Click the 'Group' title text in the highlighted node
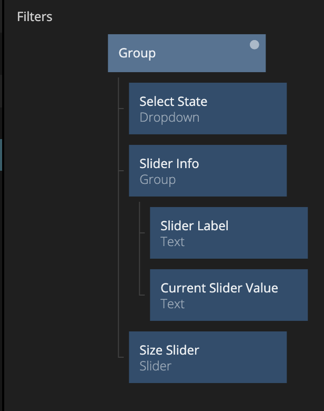Screen dimensions: 324x411 137,53
